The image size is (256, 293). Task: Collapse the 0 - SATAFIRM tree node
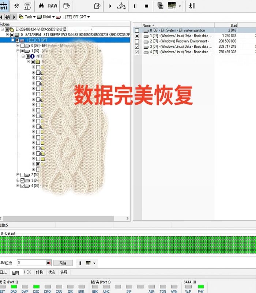[7, 34]
